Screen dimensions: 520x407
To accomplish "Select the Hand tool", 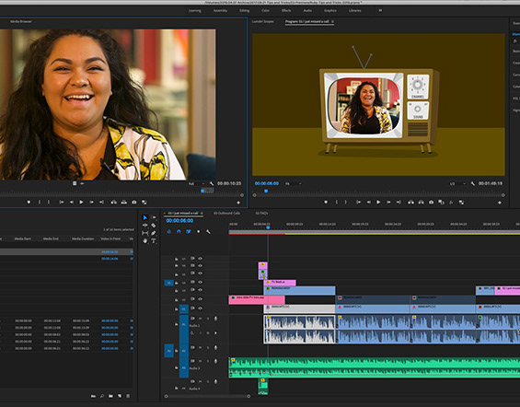I will pyautogui.click(x=144, y=241).
